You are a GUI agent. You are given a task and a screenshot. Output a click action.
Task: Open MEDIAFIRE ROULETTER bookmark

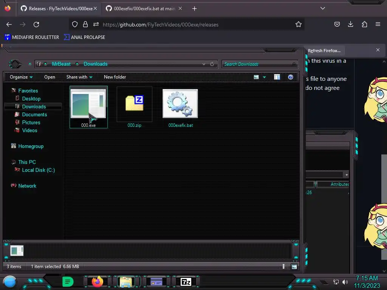point(32,37)
